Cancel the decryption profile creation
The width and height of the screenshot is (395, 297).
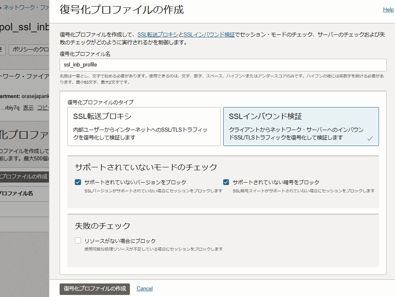(144, 288)
